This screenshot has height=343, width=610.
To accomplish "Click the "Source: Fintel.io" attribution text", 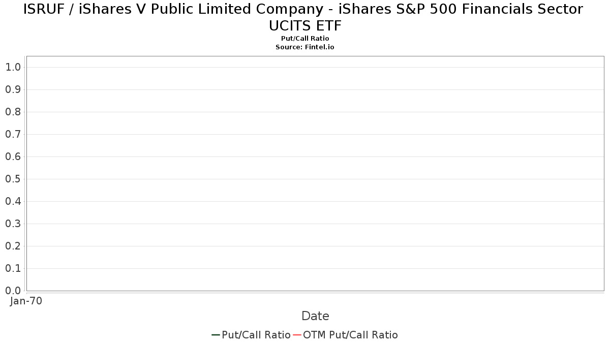I will pyautogui.click(x=305, y=47).
